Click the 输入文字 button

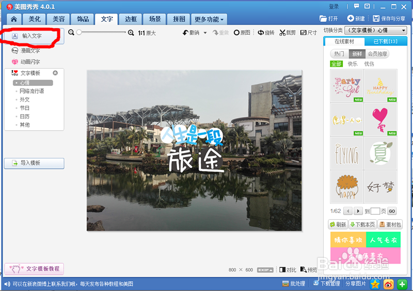[34, 36]
